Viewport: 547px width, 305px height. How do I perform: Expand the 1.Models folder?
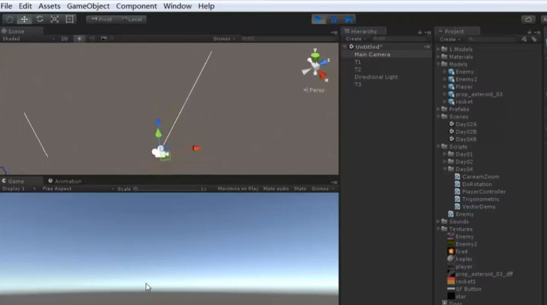[x=438, y=49]
